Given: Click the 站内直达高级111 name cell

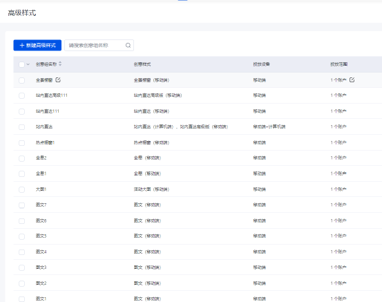Looking at the screenshot, I should point(52,95).
